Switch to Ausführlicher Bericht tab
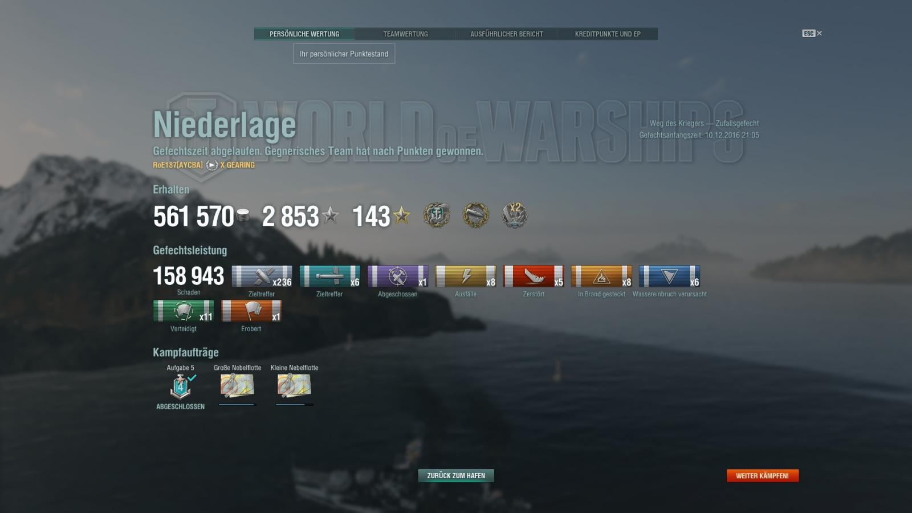This screenshot has height=513, width=912. click(506, 34)
